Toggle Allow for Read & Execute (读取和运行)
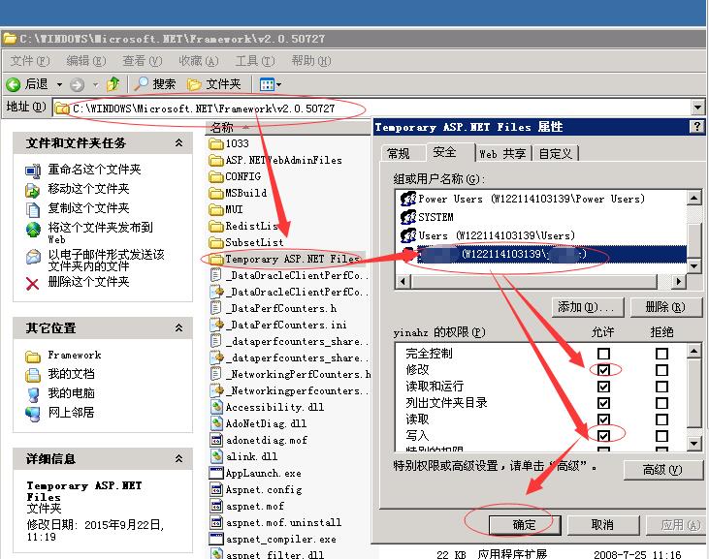The image size is (709, 559). [x=603, y=387]
